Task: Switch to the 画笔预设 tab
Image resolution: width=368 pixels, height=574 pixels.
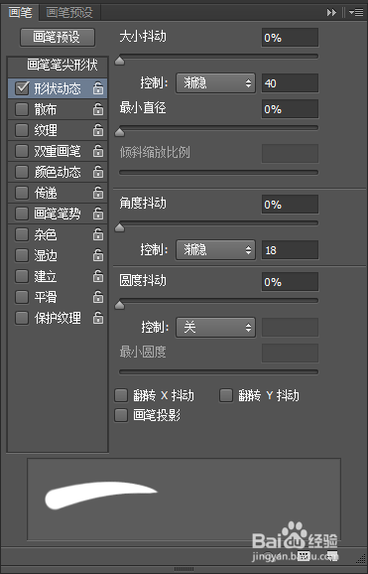Action: pos(69,13)
